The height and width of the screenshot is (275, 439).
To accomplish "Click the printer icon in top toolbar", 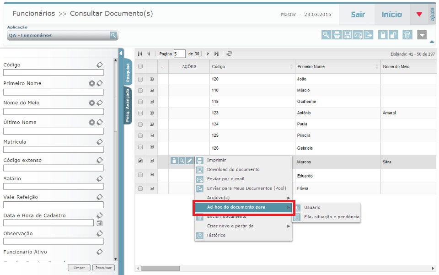I will point(337,35).
